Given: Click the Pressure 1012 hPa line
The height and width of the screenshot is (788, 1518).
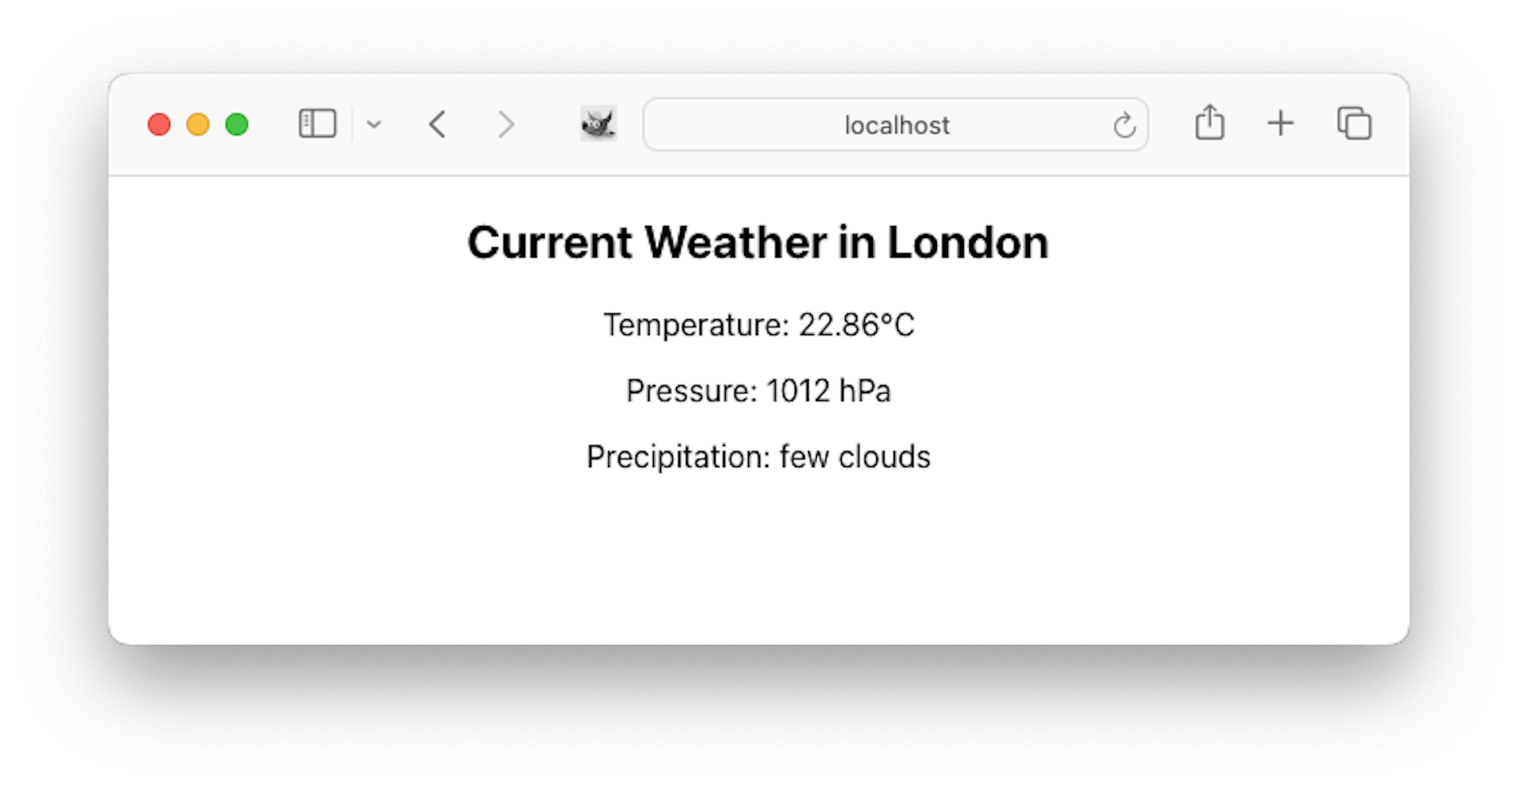Looking at the screenshot, I should click(758, 390).
